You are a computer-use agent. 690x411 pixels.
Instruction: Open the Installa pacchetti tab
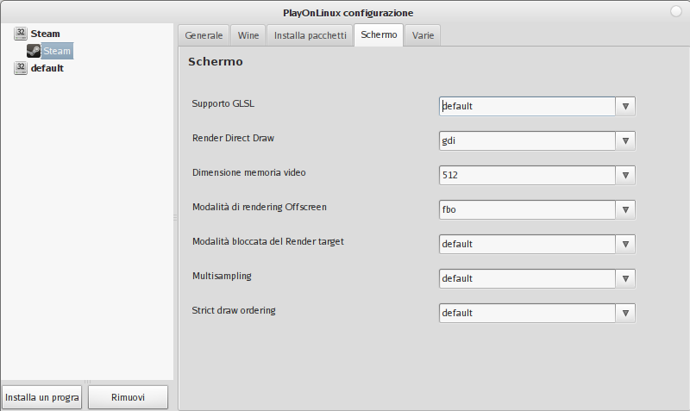[x=310, y=35]
